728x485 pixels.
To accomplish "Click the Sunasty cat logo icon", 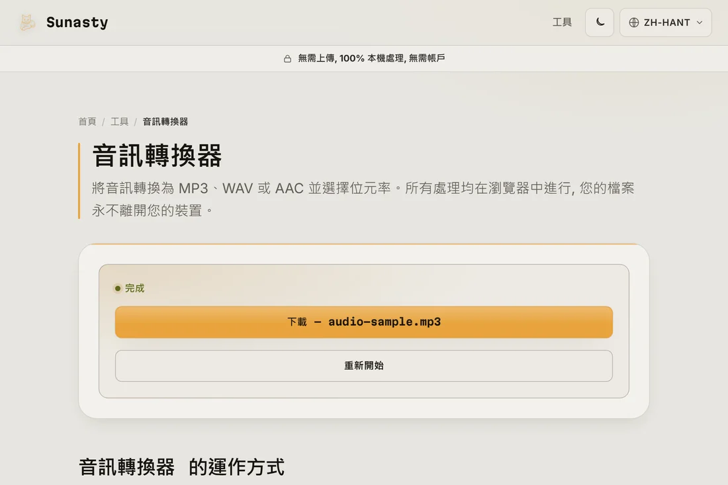I will tap(27, 22).
